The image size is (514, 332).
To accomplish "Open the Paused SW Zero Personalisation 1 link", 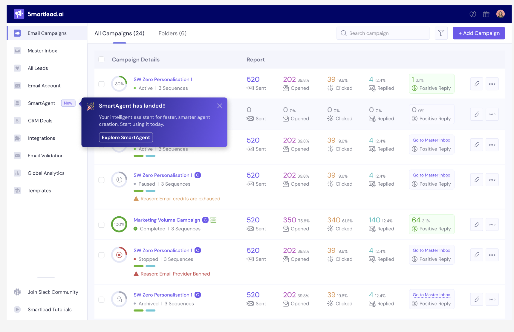I will pos(163,175).
